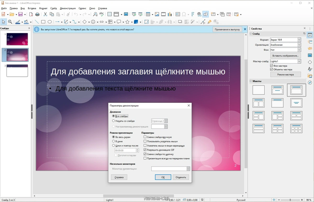
Task: Click the Copy icon
Action: [52, 14]
